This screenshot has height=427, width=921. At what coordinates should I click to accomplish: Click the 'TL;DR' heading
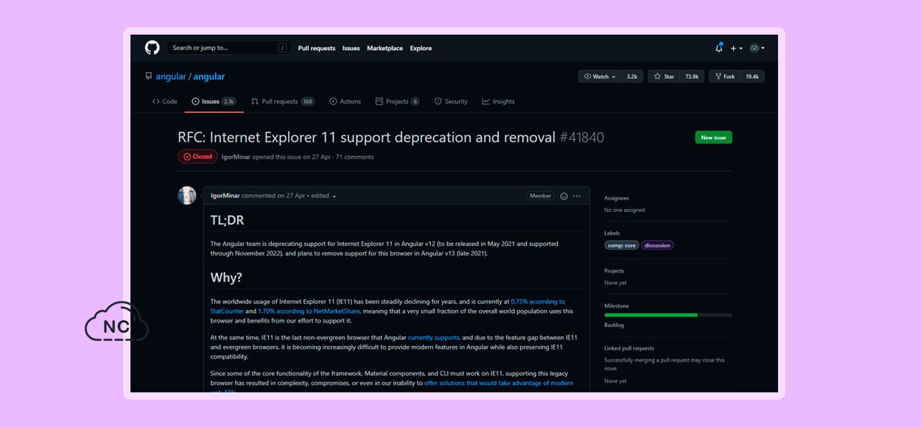pos(227,221)
